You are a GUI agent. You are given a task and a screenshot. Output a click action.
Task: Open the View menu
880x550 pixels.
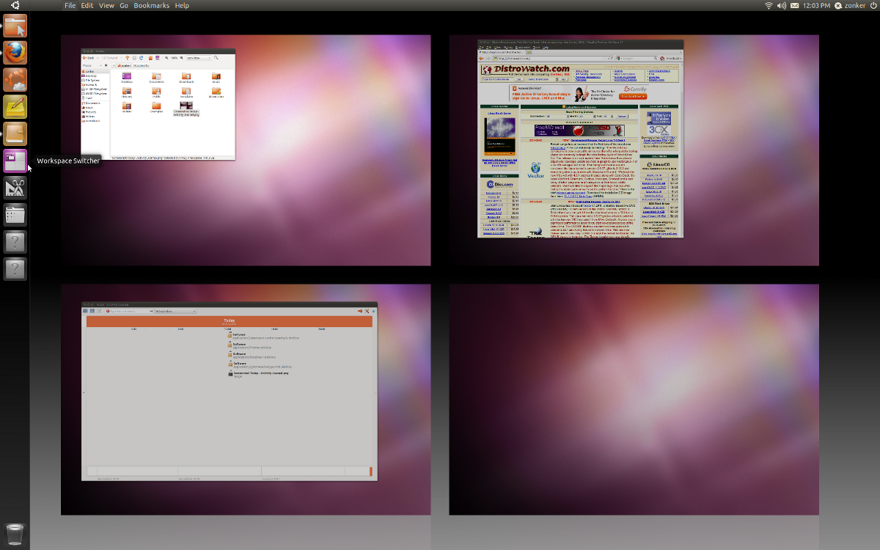pos(106,5)
